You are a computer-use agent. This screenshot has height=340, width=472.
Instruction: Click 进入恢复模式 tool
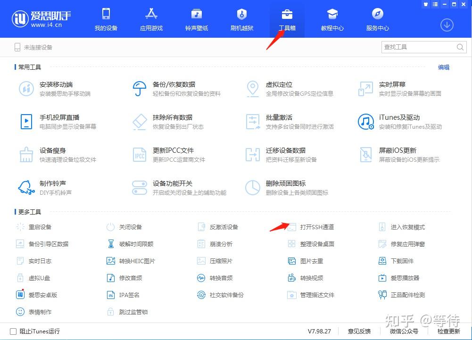point(402,227)
